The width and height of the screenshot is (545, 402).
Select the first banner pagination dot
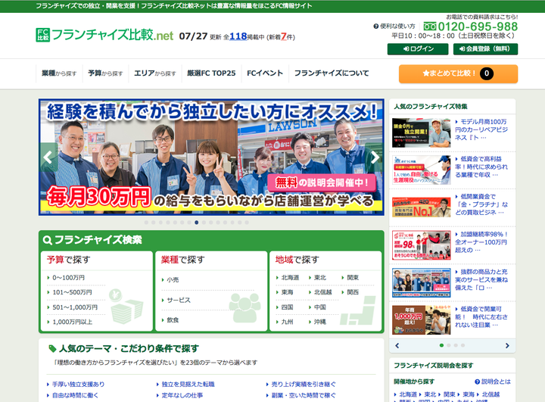[146, 223]
